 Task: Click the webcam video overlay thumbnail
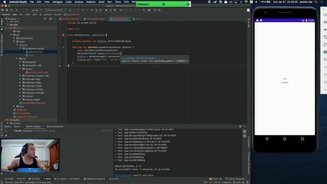coord(31,155)
